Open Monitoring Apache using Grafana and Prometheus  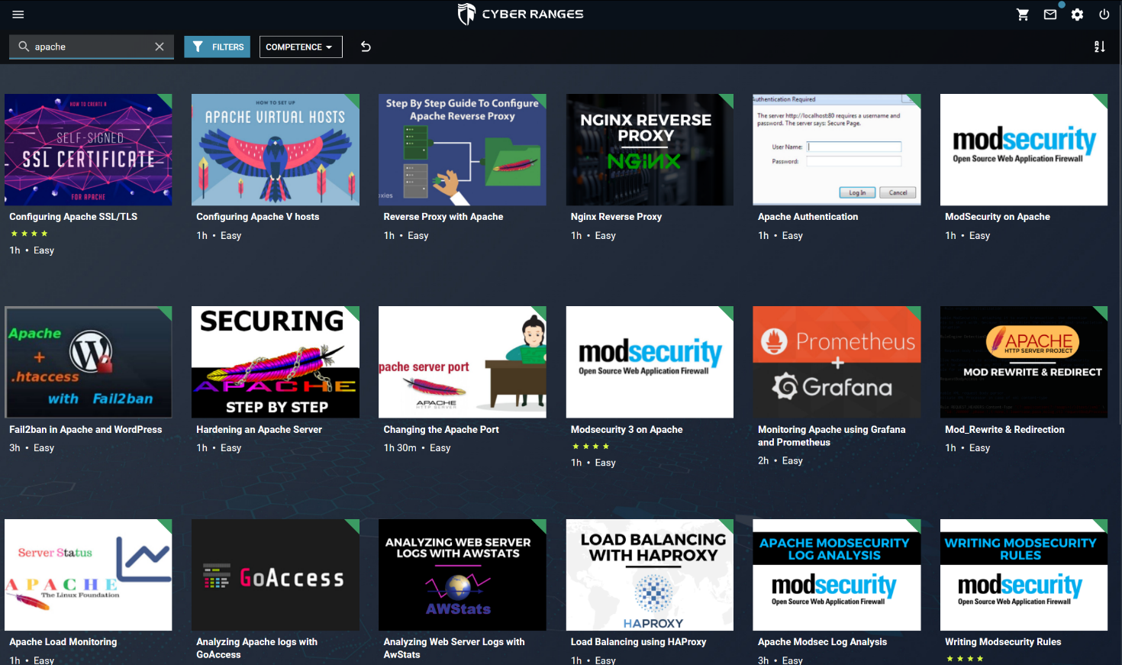tap(831, 435)
